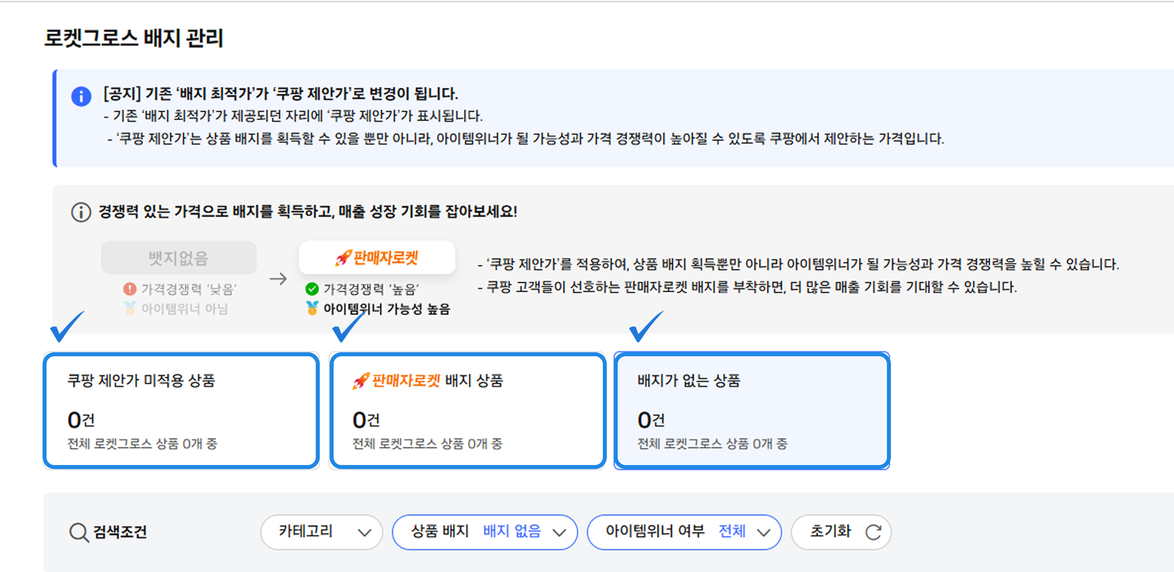Open the 상품 배지 dropdown showing 배지 없음
Image resolution: width=1174 pixels, height=572 pixels.
(485, 532)
